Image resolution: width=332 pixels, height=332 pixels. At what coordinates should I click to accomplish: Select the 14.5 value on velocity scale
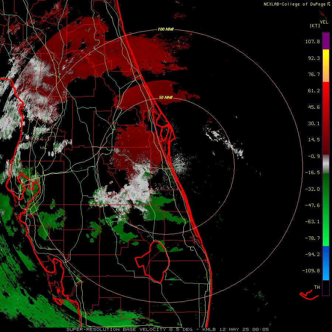pos(314,140)
